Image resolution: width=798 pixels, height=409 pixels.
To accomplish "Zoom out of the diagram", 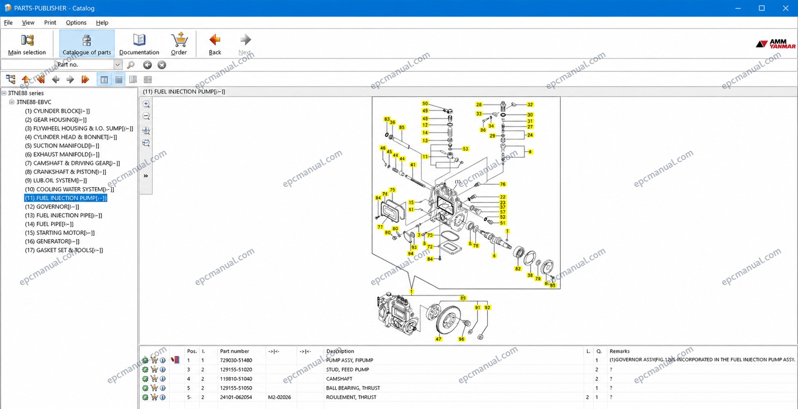I will [x=146, y=116].
